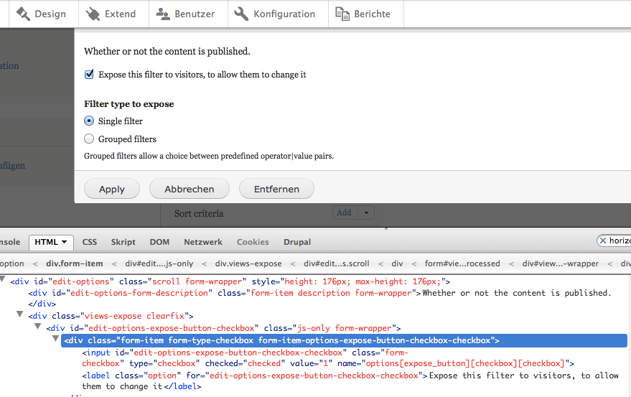Screen dimensions: 631x397
Task: Click the Abbrechen button
Action: pos(189,189)
